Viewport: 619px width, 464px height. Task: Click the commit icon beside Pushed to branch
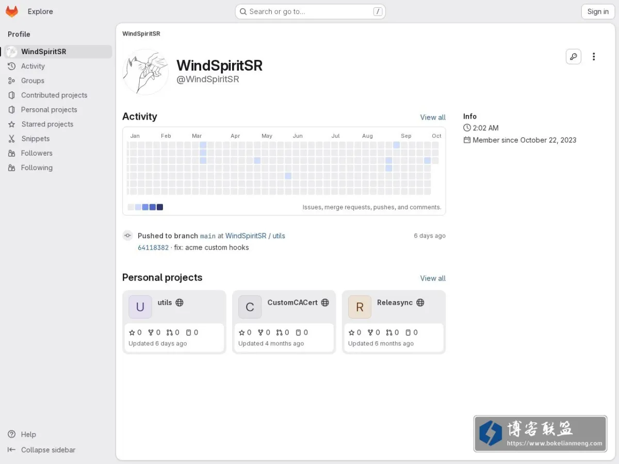(x=127, y=236)
